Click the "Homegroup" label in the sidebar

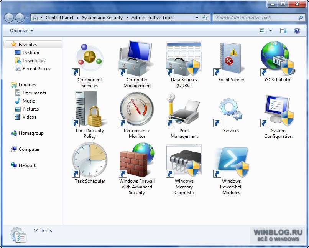click(31, 133)
